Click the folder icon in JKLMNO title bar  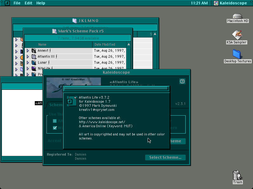point(75,21)
